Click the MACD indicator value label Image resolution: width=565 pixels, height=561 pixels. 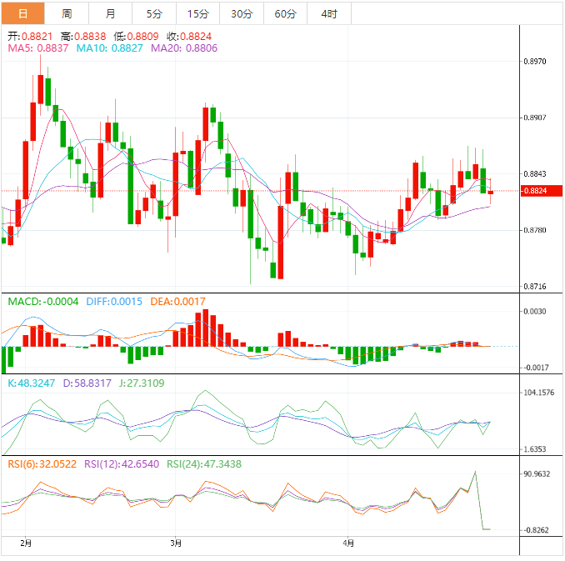[42, 302]
